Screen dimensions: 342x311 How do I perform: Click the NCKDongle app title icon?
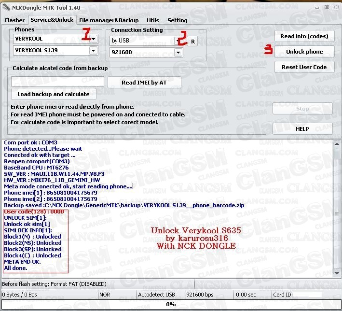6,7
